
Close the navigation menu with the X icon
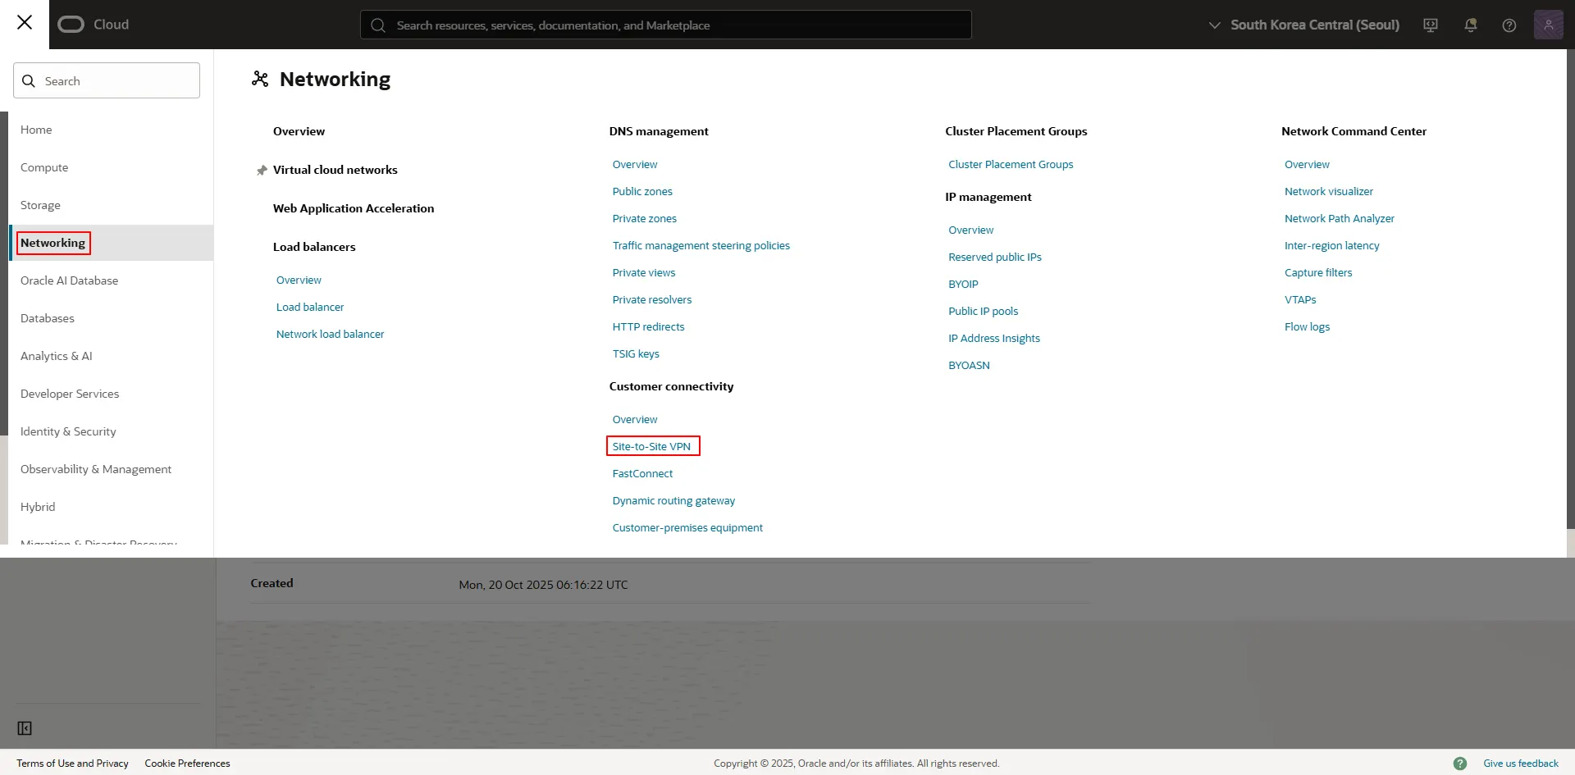[x=25, y=23]
